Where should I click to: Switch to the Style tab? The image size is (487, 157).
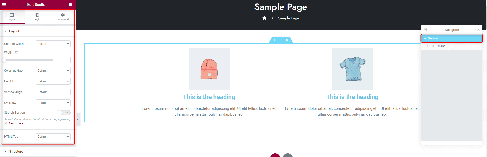(x=37, y=17)
